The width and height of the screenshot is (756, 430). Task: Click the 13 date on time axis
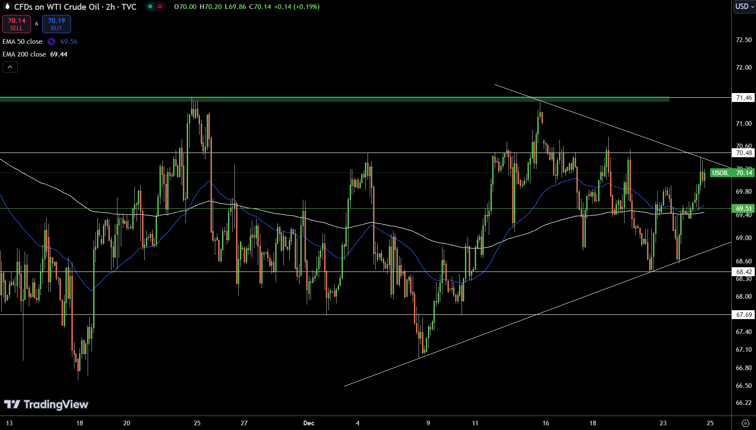[x=9, y=423]
